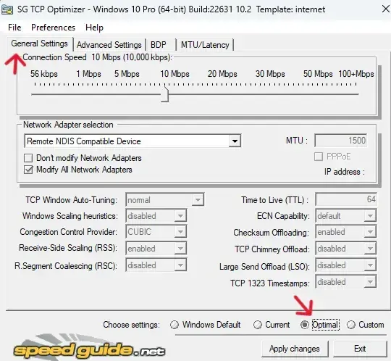
Task: Select the Custom settings radio button
Action: point(351,325)
